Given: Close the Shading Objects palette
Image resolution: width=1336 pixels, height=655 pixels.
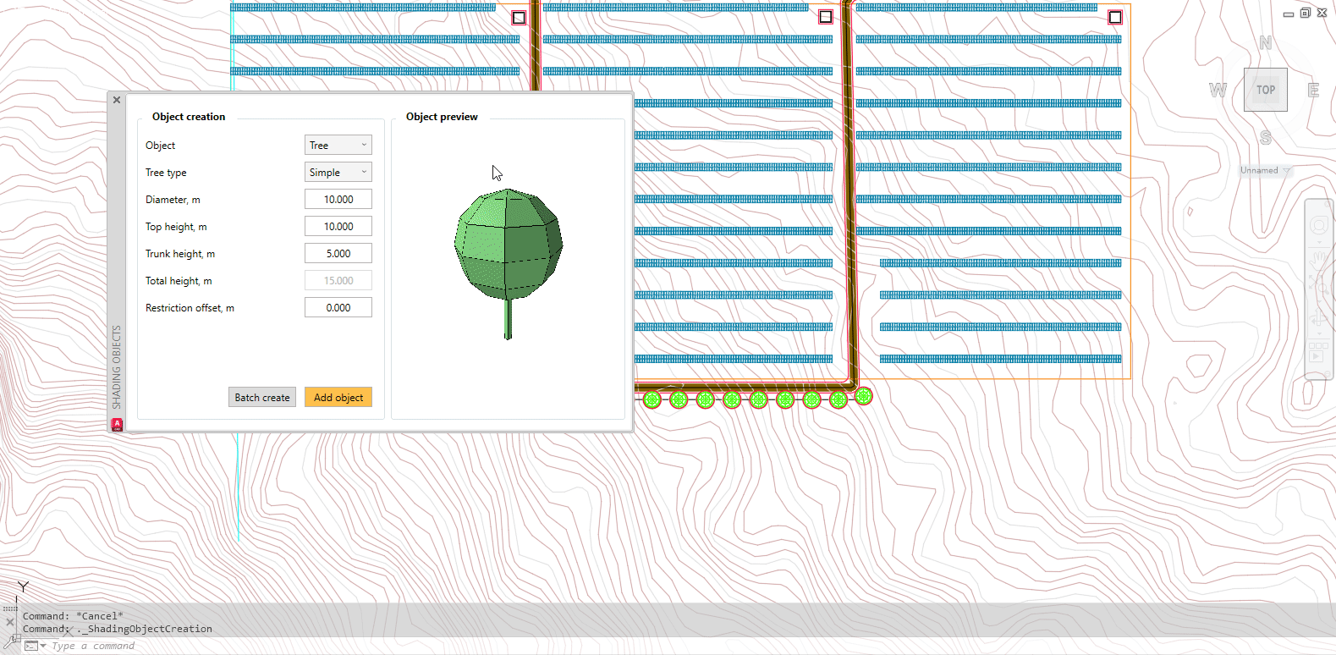Looking at the screenshot, I should (117, 100).
